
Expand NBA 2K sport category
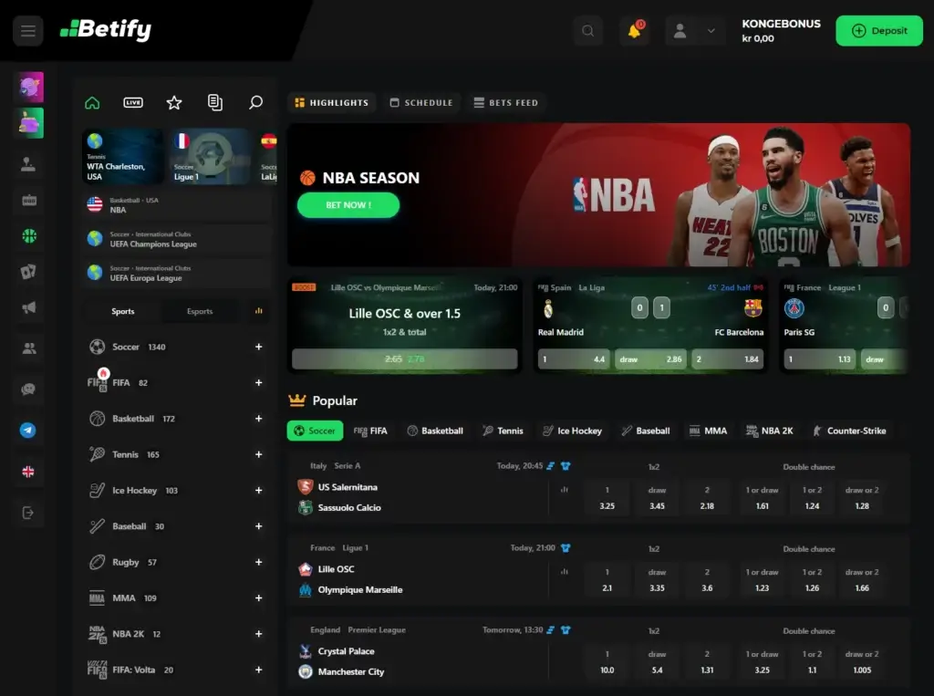coord(258,634)
